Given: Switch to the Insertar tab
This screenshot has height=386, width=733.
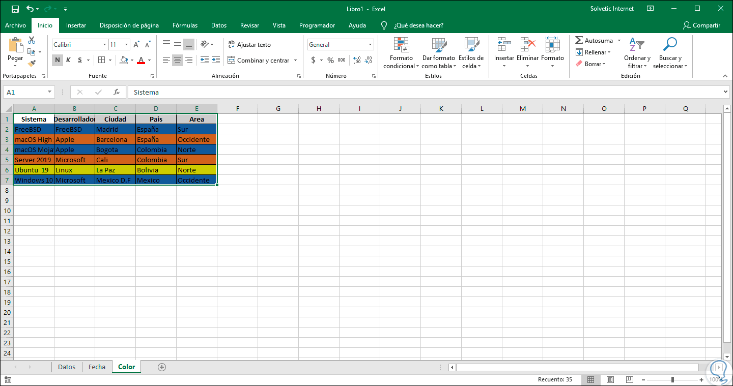Looking at the screenshot, I should tap(76, 25).
